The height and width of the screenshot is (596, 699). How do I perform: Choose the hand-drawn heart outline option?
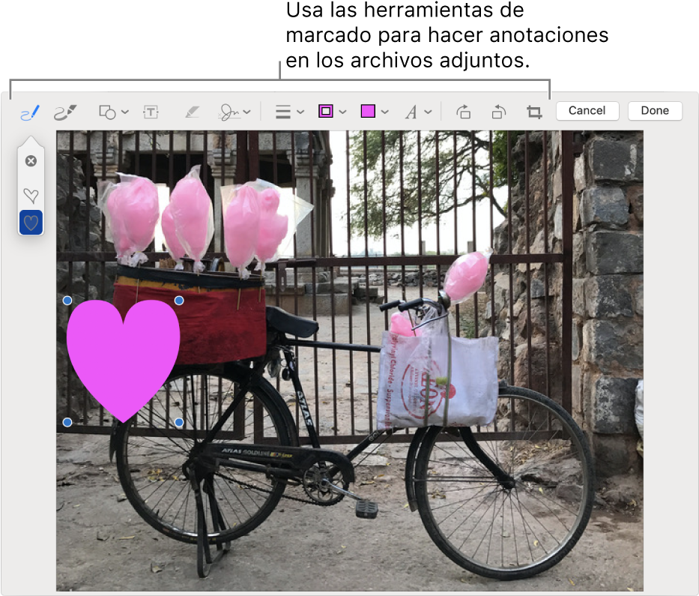(31, 196)
